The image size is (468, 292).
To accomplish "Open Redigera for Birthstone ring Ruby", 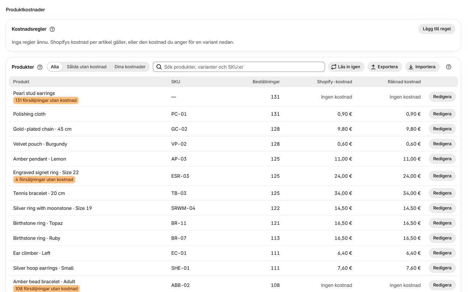I will (x=442, y=238).
